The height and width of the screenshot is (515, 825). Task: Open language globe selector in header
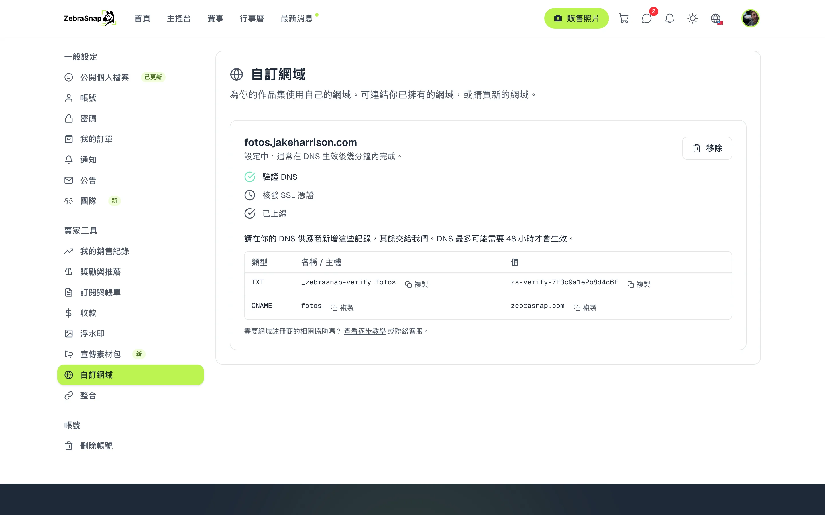716,18
